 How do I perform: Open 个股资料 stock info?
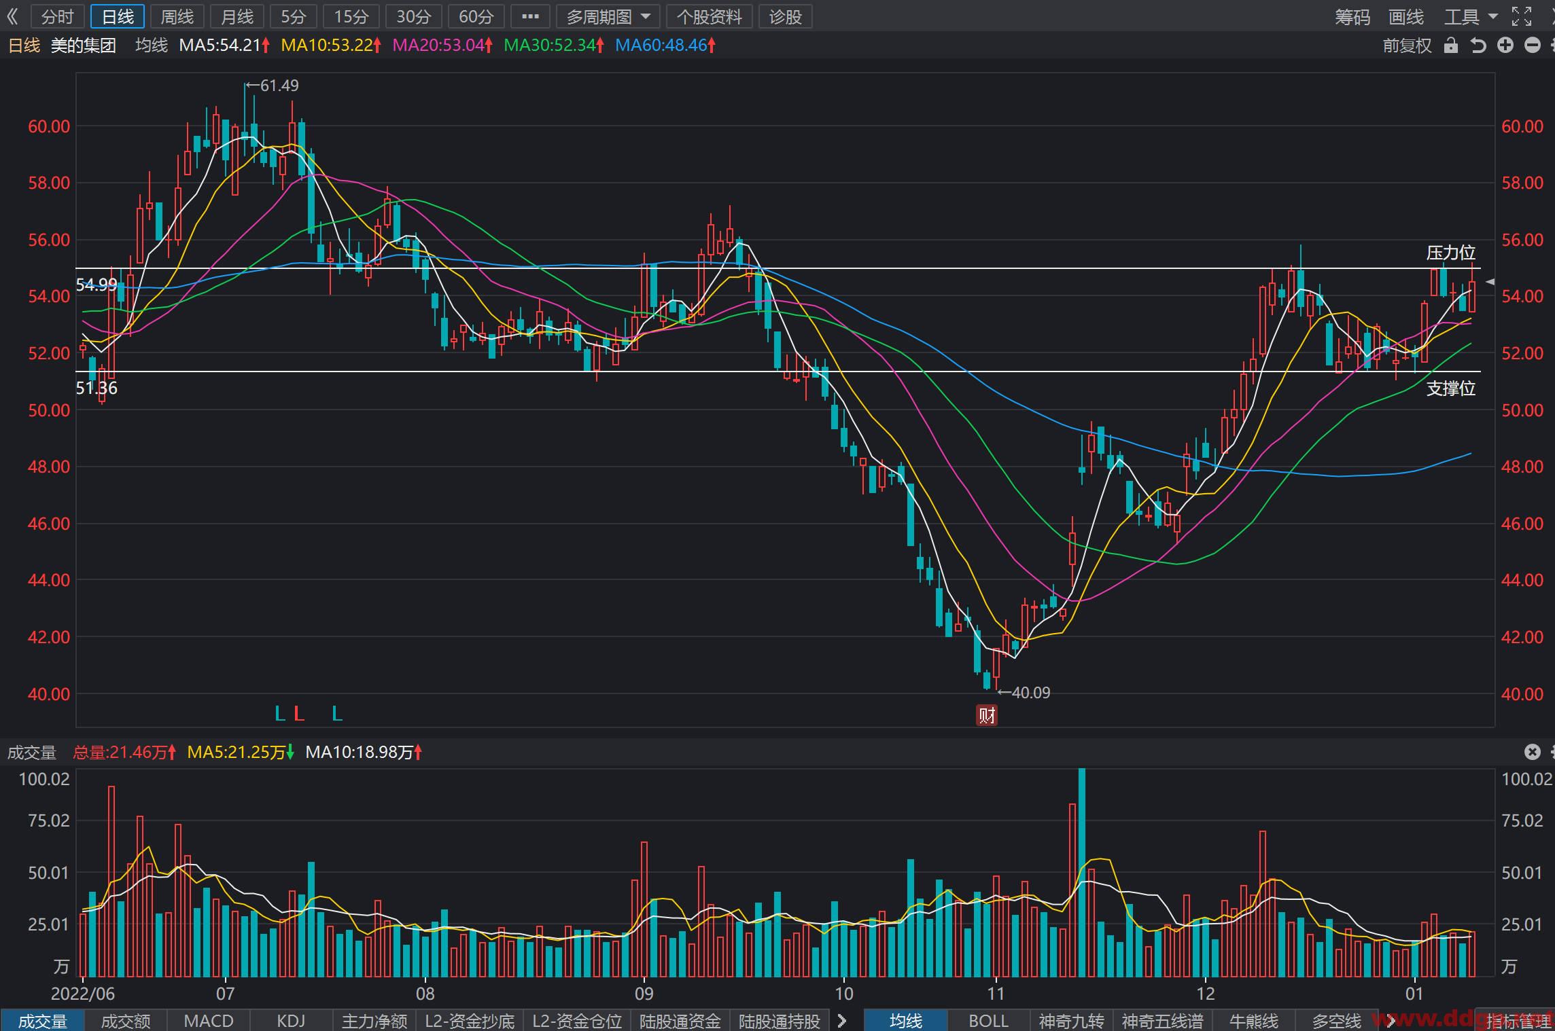pos(710,16)
